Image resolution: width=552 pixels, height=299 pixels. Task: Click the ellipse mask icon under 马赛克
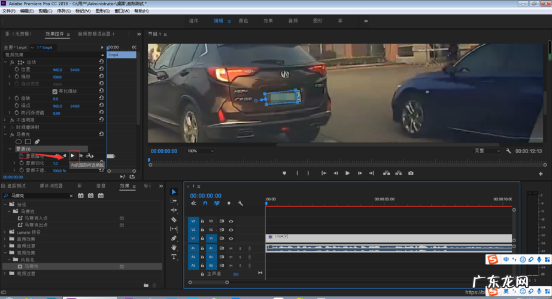coord(19,141)
